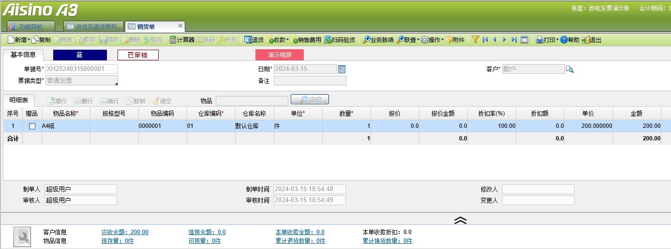The image size is (671, 249).
Task: Open the 本单收款金额: 0.0 link
Action: 300,232
